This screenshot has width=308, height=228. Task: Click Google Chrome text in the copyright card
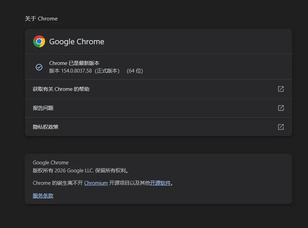(x=51, y=163)
